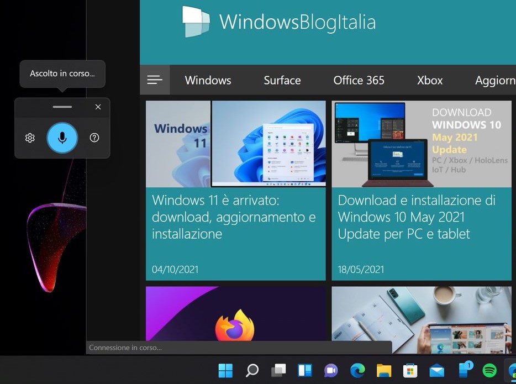
Task: Open the Windows navigation tab
Action: (x=208, y=80)
